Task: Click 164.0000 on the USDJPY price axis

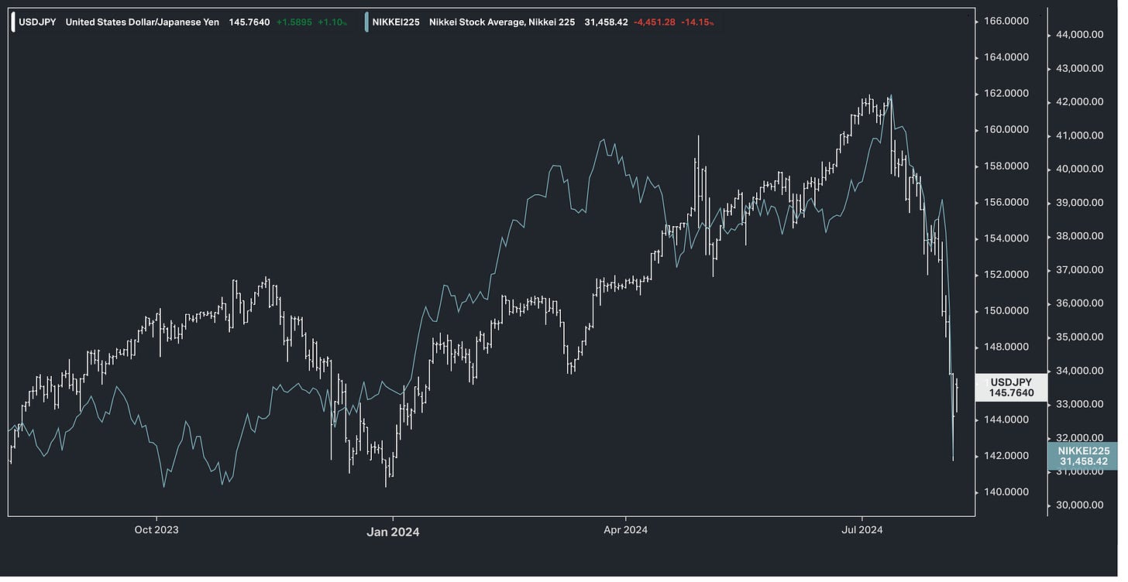Action: tap(1006, 57)
